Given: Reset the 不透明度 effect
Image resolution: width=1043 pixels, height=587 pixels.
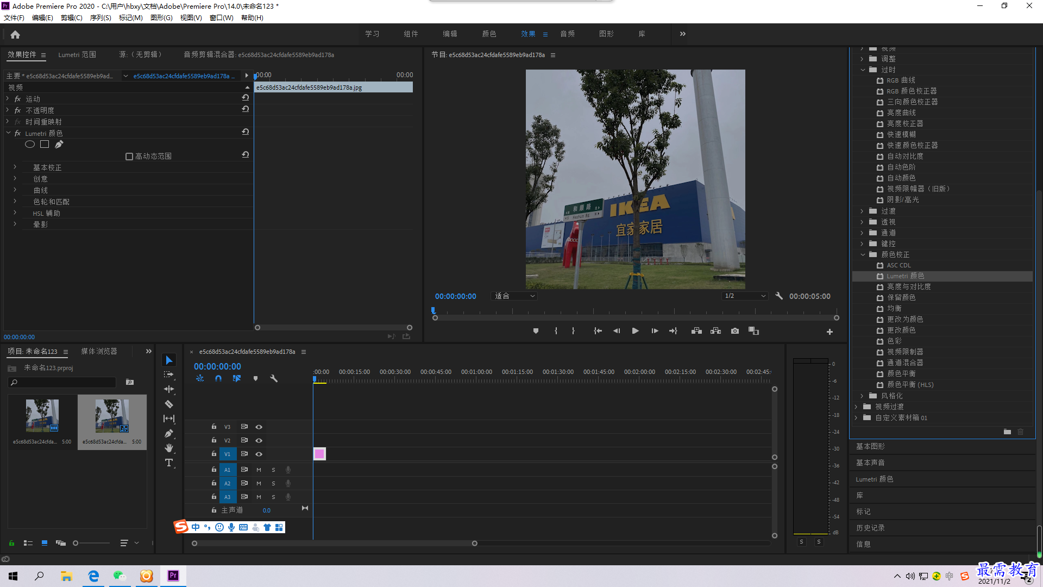Looking at the screenshot, I should point(246,109).
